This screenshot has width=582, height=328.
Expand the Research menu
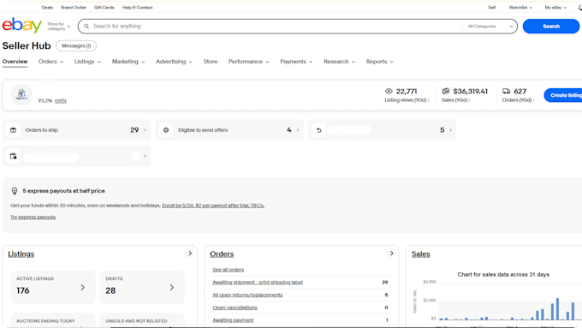coord(339,62)
